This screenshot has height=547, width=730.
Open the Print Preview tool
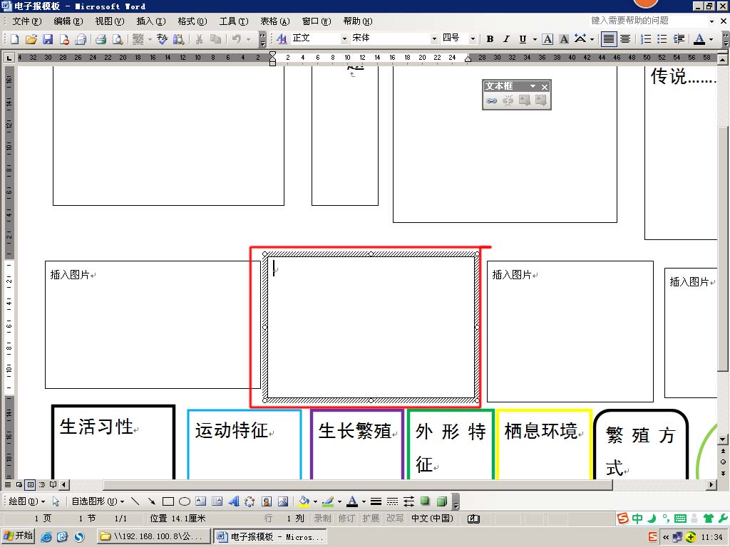pyautogui.click(x=117, y=39)
